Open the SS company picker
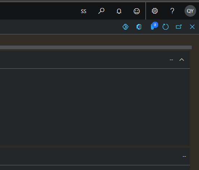Viewport: 199px width, 170px height. coord(83,11)
